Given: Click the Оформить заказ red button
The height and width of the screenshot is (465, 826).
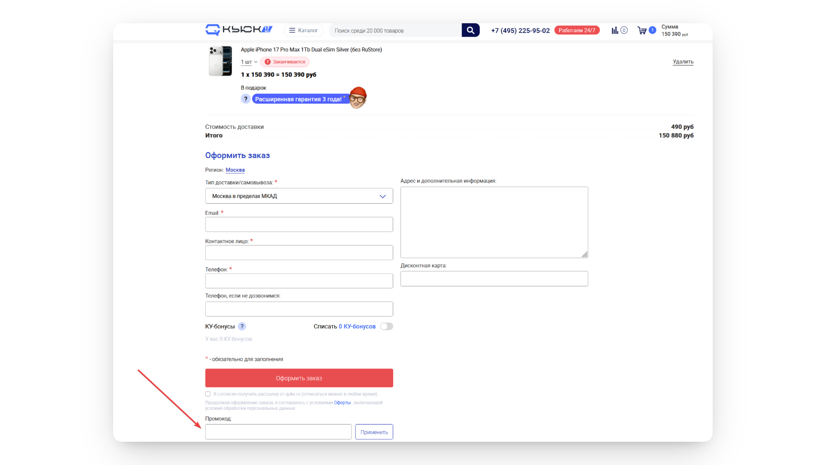Looking at the screenshot, I should 299,378.
